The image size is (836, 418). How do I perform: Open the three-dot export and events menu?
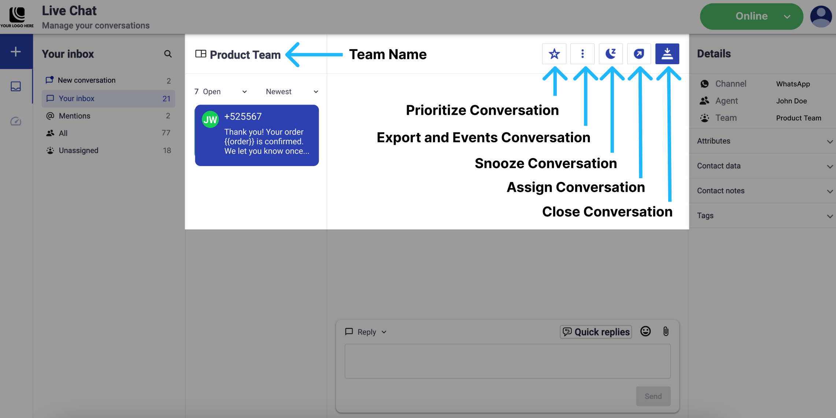click(x=582, y=54)
